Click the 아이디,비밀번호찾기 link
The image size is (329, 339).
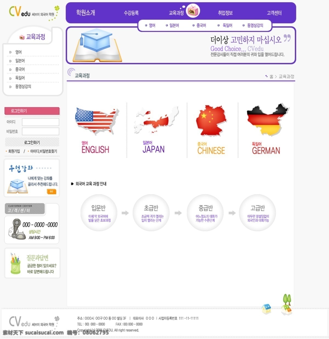pyautogui.click(x=44, y=151)
